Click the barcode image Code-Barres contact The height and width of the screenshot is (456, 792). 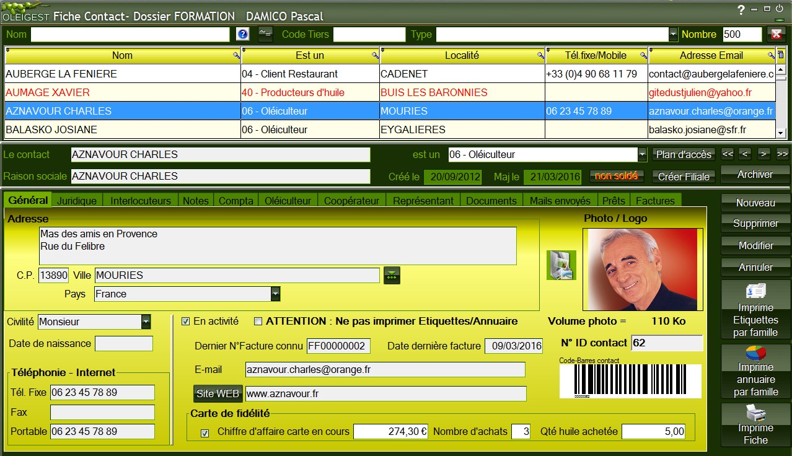tap(631, 381)
